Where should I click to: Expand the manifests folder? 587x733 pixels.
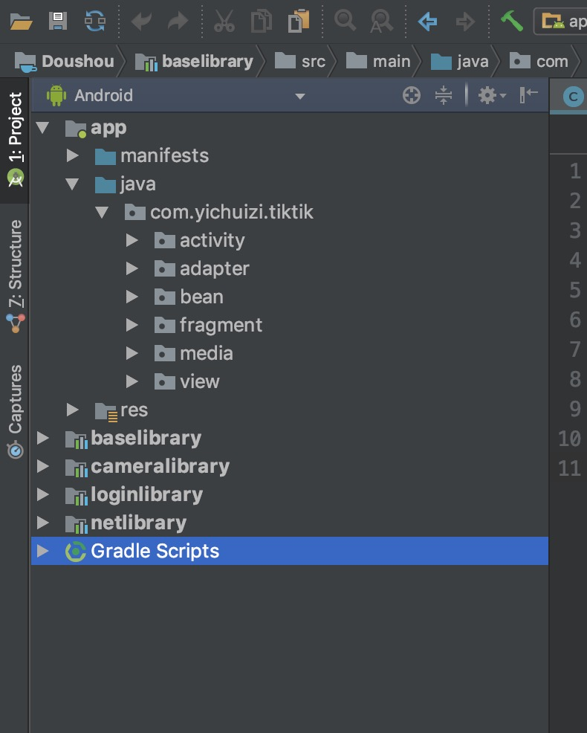(x=72, y=155)
